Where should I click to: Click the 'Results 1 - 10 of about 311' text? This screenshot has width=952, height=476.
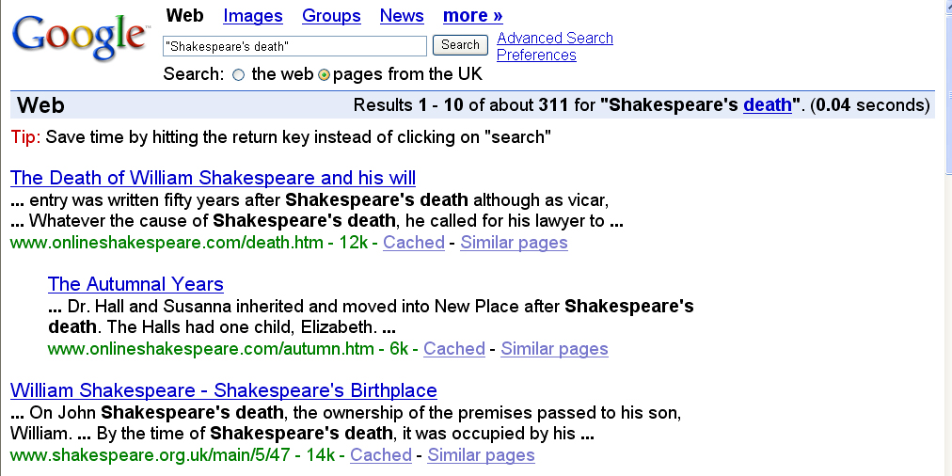(x=460, y=105)
